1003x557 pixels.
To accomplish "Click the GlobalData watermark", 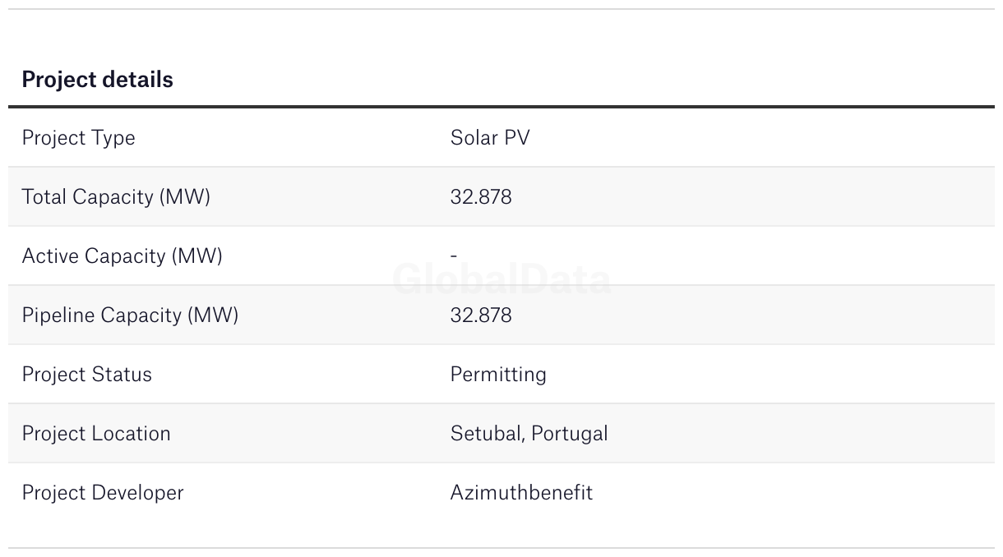I will pos(501,280).
